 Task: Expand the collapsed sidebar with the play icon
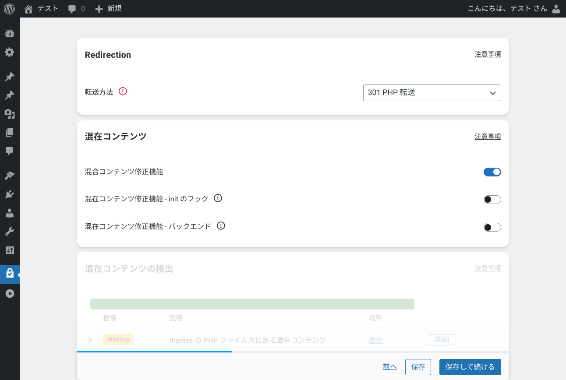(10, 294)
